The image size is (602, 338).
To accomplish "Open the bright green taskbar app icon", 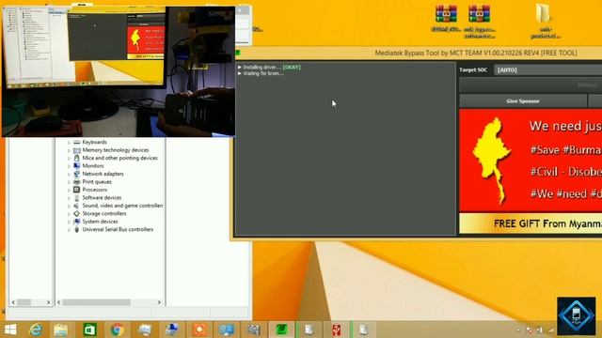I will (281, 330).
